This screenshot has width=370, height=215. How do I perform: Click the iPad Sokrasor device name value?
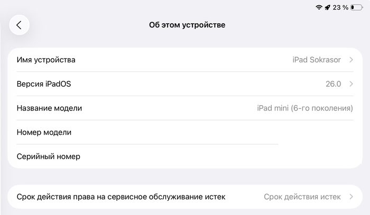pos(317,60)
